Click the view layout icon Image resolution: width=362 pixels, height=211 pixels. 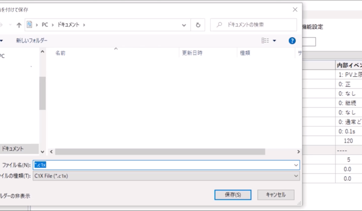[x=265, y=41]
